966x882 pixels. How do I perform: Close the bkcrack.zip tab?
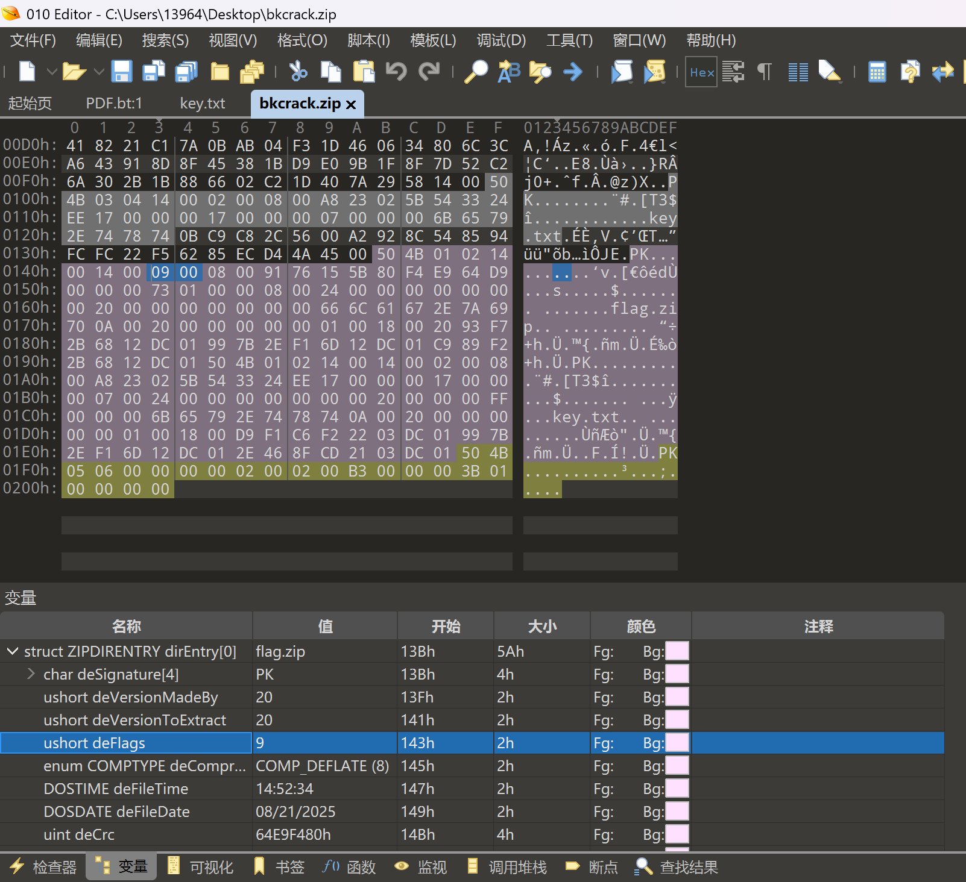tap(351, 104)
